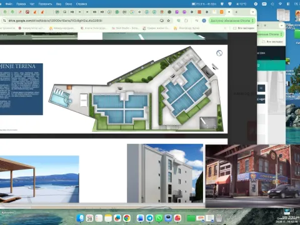Click the Wi-Fi icon in the menu bar
Screen dimensions: 300x225
pos(280,4)
